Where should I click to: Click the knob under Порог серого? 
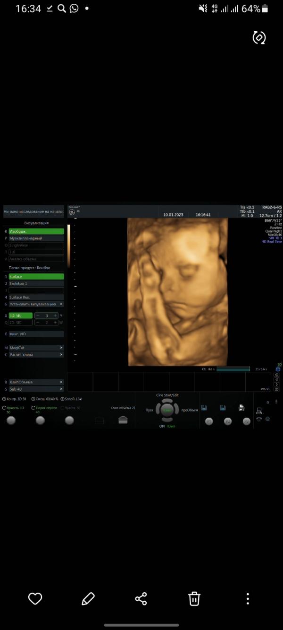[41, 420]
